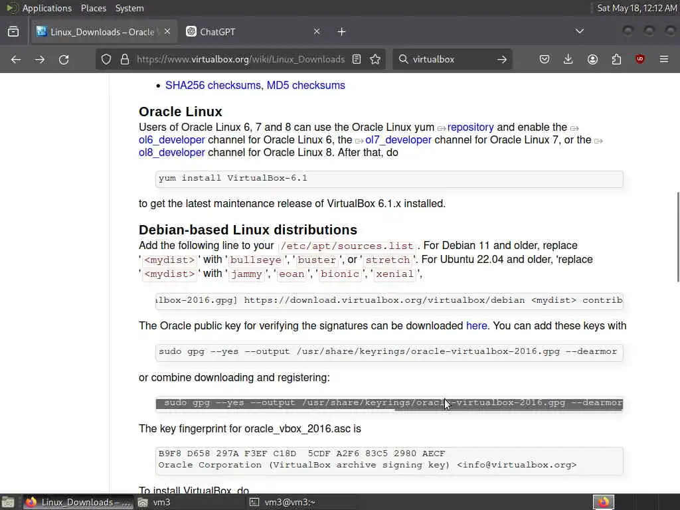Show site security padlock info
The width and height of the screenshot is (680, 510).
[x=125, y=59]
